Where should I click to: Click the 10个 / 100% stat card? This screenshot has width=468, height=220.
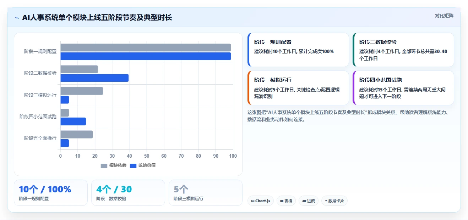pos(51,193)
